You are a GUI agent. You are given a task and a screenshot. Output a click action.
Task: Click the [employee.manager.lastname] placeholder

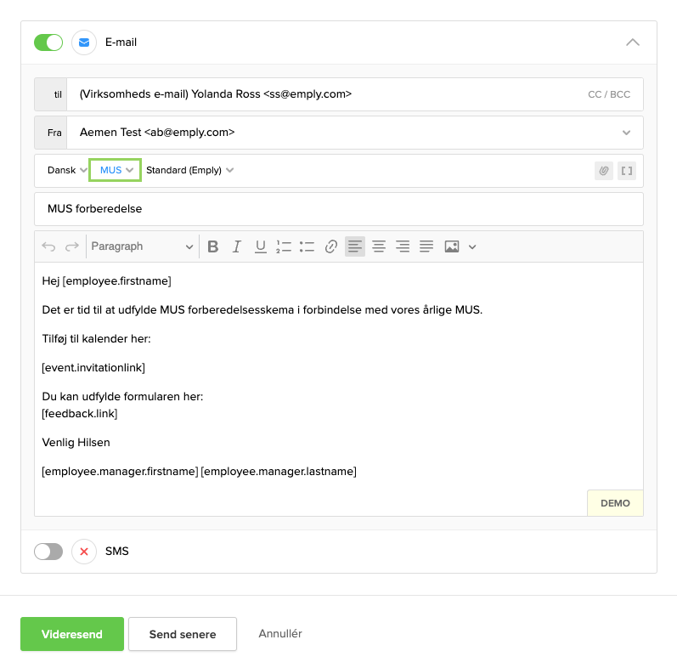coord(279,472)
